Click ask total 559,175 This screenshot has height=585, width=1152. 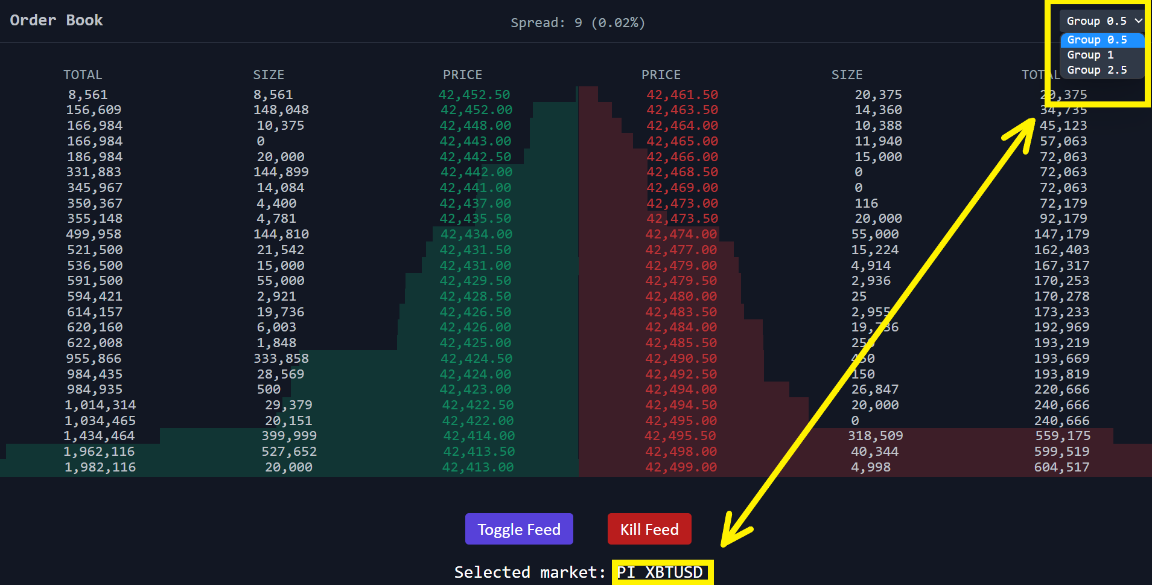click(x=1063, y=436)
